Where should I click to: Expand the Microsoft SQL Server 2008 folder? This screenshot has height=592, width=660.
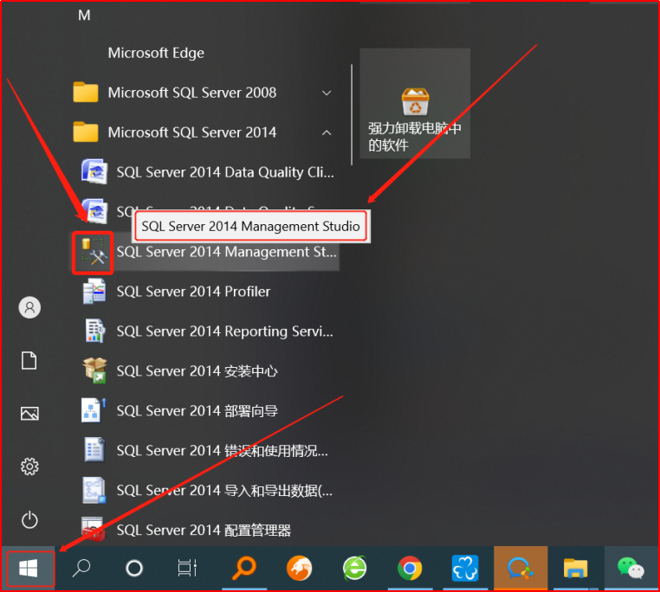coord(191,93)
